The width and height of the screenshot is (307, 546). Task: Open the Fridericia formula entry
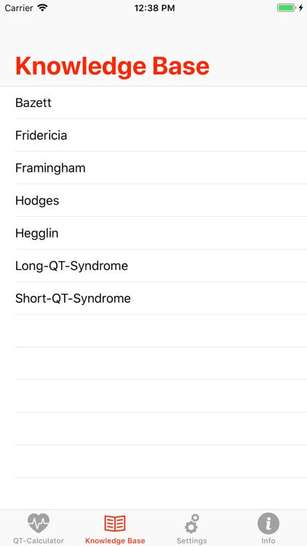coord(153,135)
